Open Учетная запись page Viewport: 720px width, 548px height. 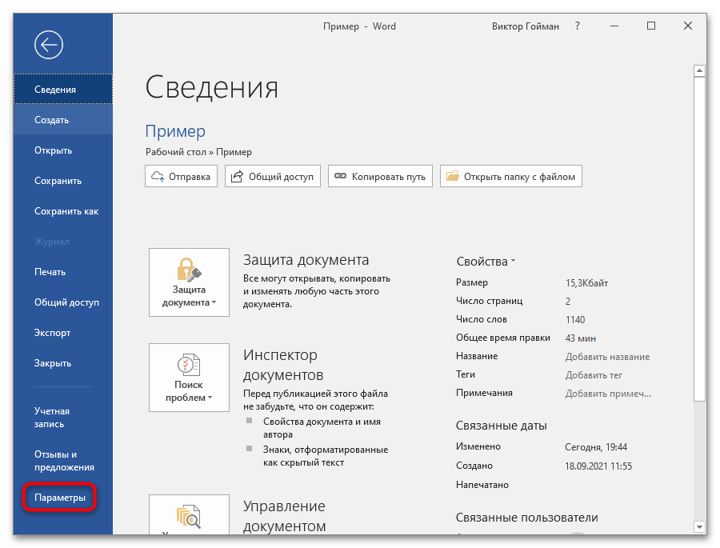coord(51,418)
